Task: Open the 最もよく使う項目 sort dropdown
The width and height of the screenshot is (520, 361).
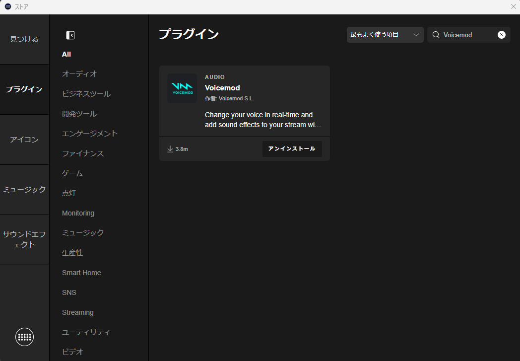Action: [385, 35]
